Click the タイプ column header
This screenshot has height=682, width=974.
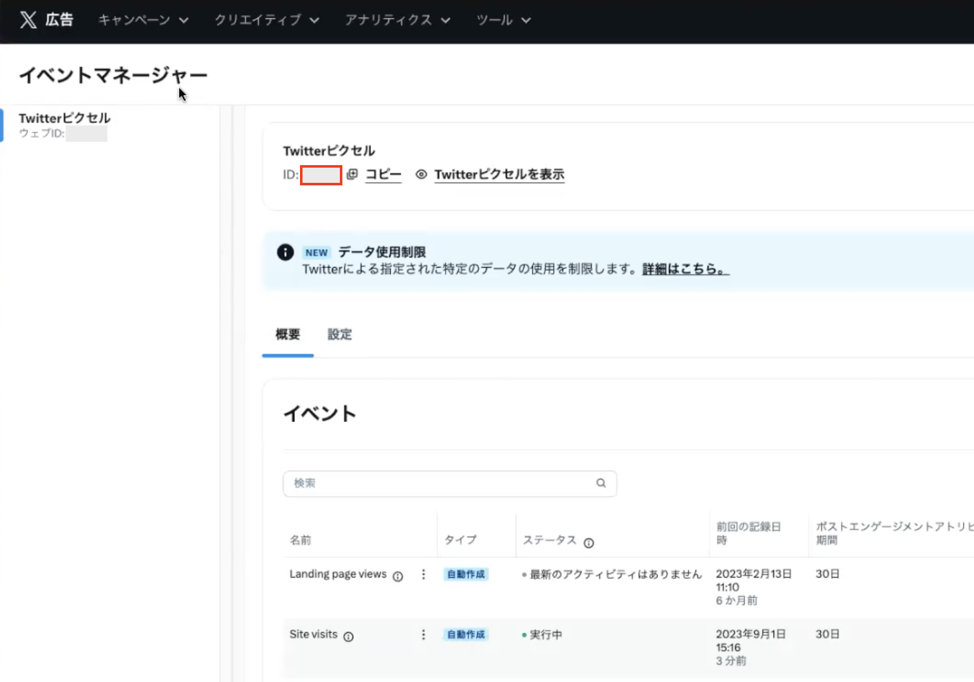460,540
